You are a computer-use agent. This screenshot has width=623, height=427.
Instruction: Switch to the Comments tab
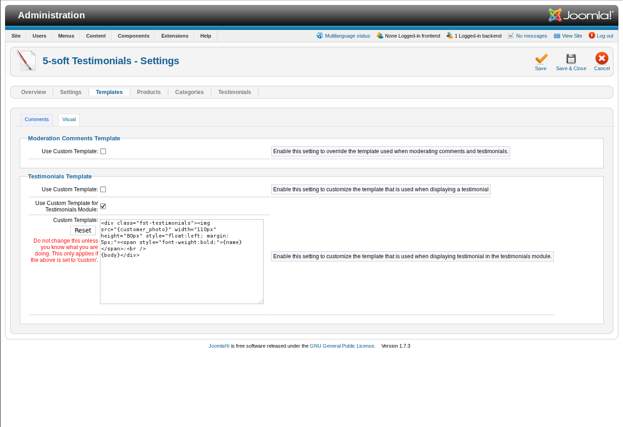point(37,120)
